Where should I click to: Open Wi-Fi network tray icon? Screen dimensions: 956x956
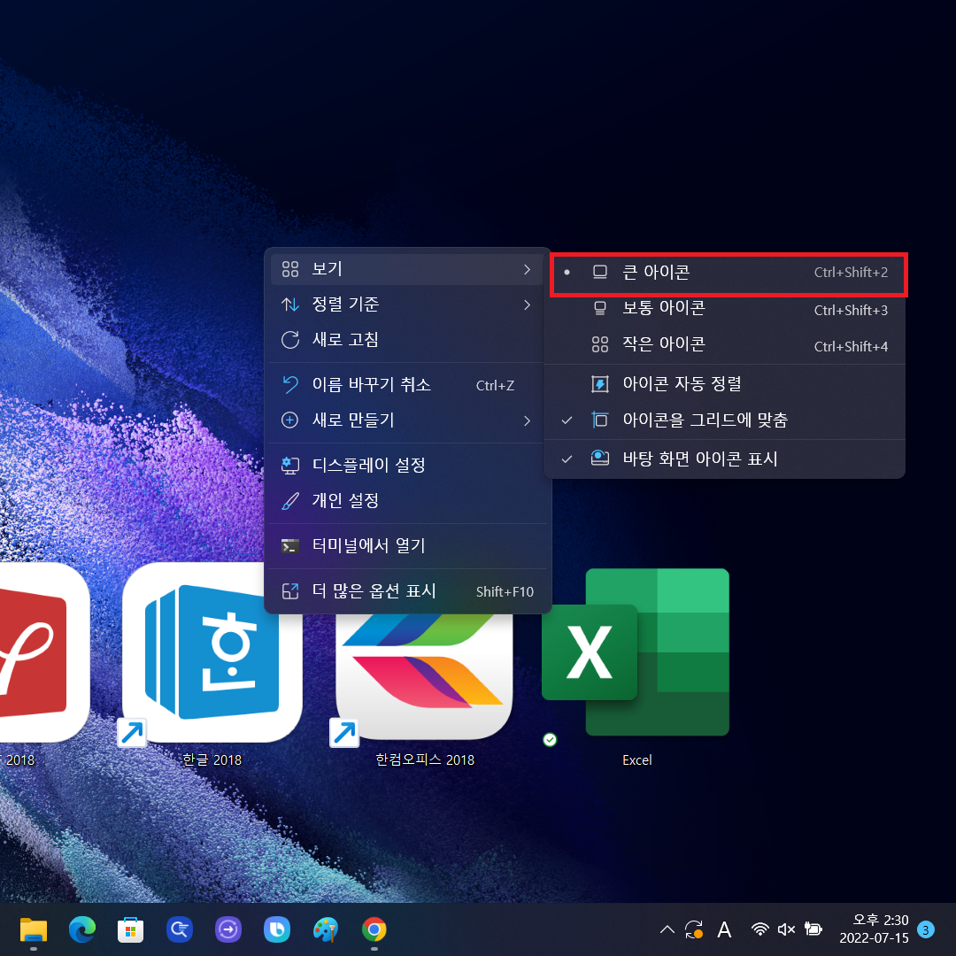(x=759, y=929)
